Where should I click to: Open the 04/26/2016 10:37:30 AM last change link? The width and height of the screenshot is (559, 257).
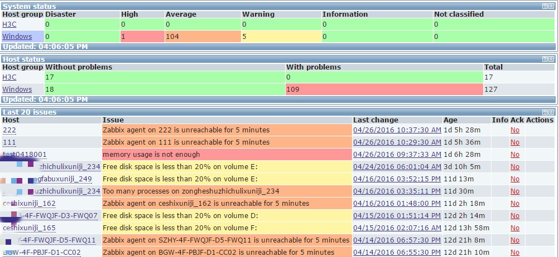tap(397, 130)
